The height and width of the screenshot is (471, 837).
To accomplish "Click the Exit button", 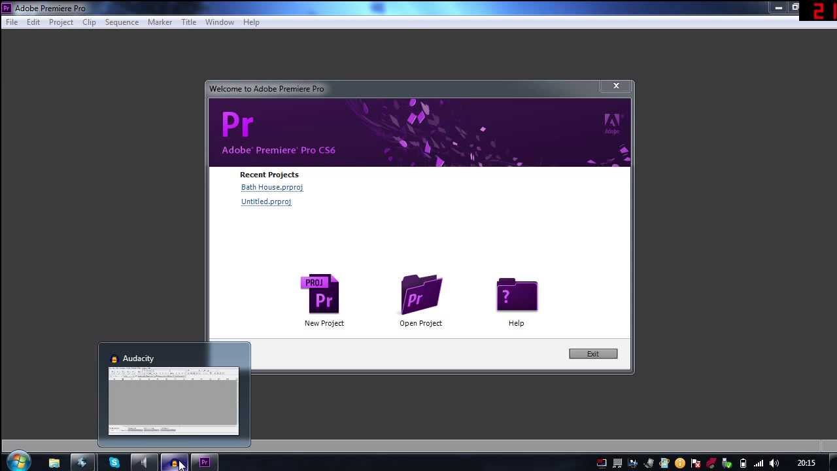I will pyautogui.click(x=593, y=354).
